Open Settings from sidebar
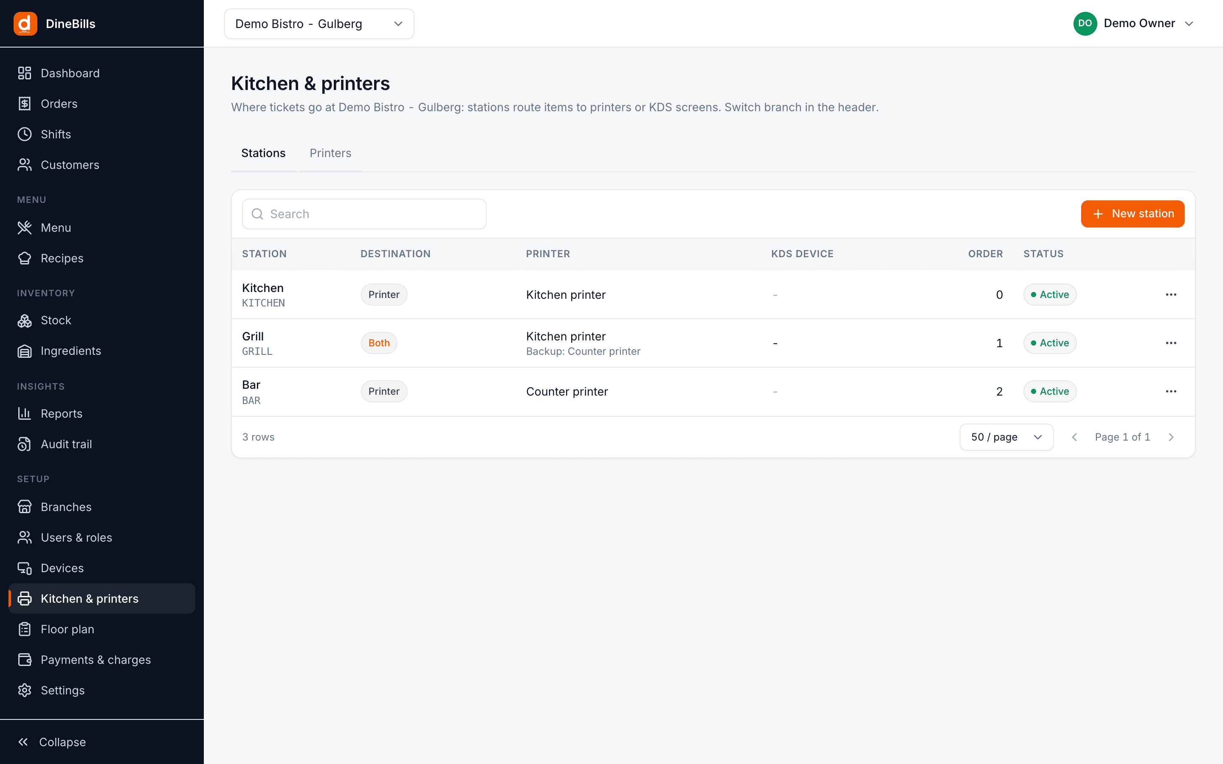 point(101,690)
